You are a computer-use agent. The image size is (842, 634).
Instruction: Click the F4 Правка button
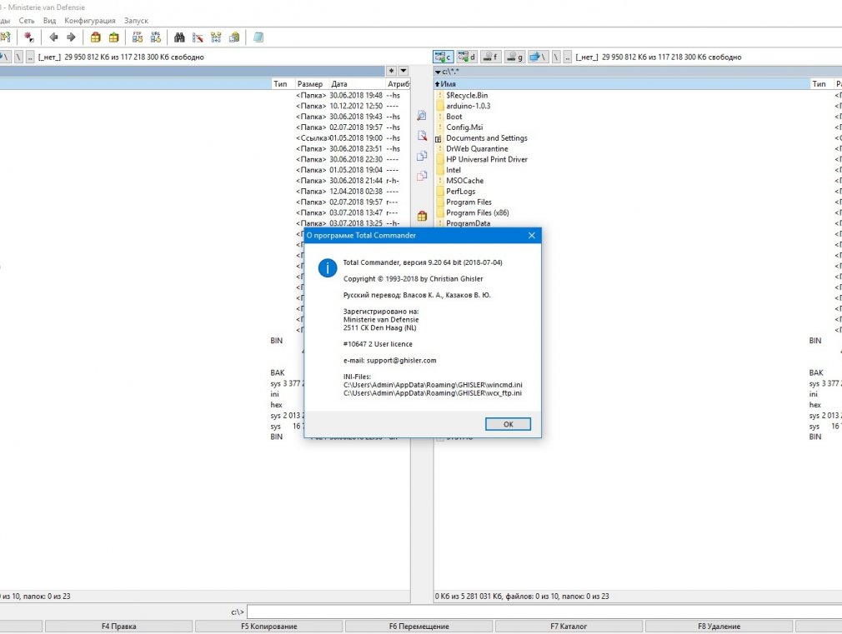118,626
